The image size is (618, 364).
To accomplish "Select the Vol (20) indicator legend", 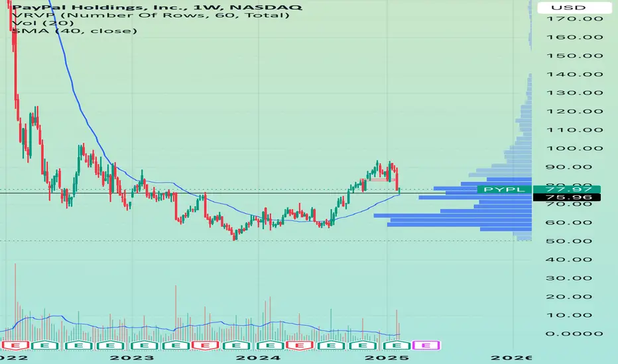I will (42, 23).
